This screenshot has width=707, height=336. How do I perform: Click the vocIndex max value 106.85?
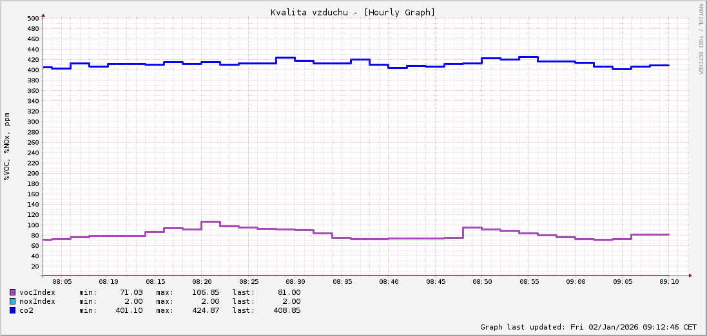(206, 292)
